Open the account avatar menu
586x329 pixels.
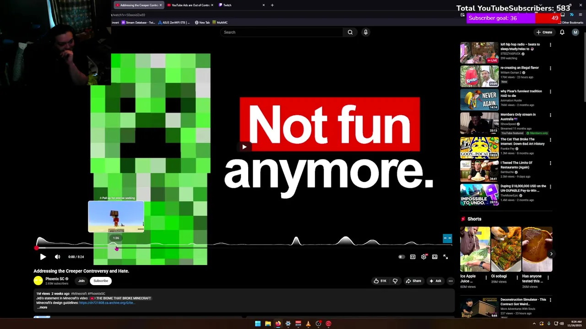coord(575,32)
